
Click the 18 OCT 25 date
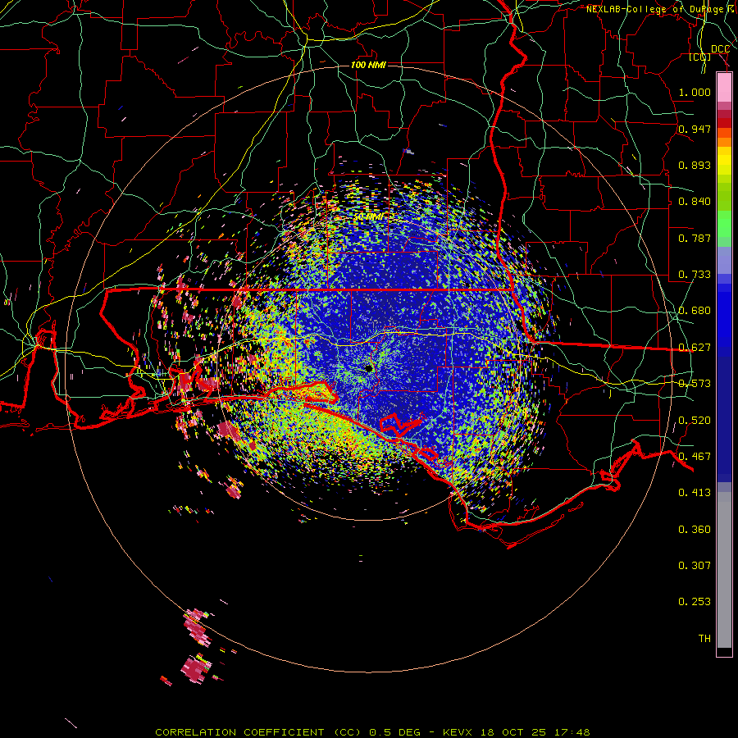tap(513, 732)
